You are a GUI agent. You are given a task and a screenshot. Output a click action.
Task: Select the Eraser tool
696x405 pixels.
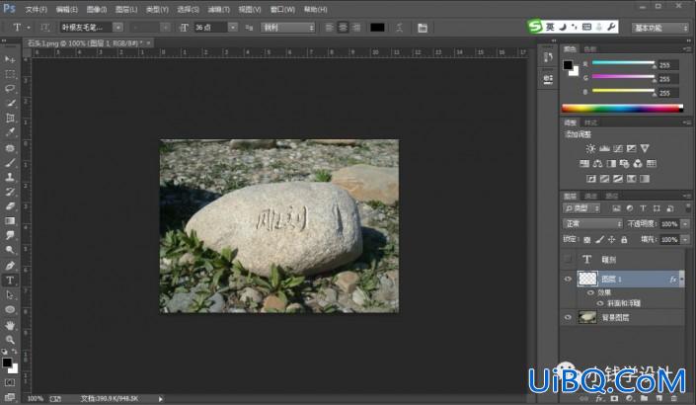pos(10,206)
